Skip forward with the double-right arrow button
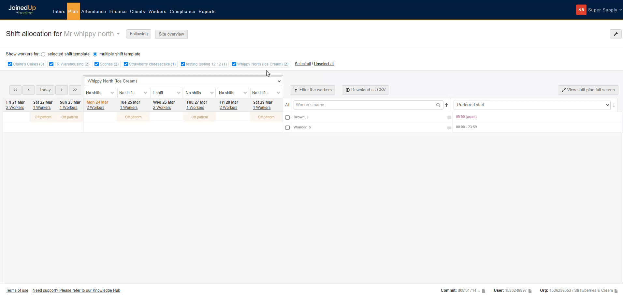The width and height of the screenshot is (623, 296). click(75, 90)
